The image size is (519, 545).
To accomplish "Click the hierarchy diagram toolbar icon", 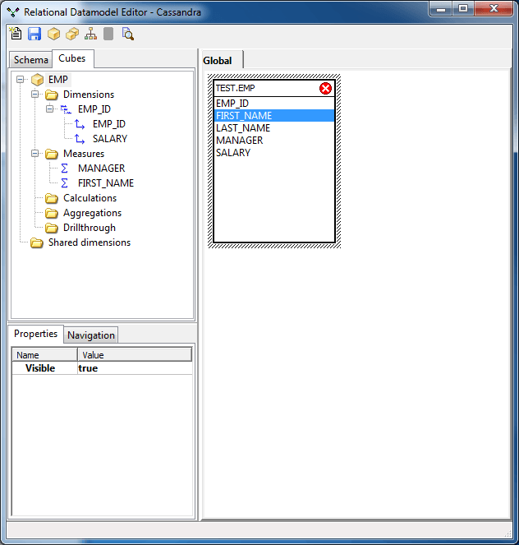I will [90, 34].
